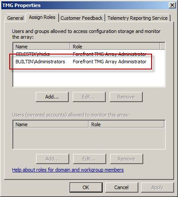Sort by the top list's Role column header
This screenshot has width=178, height=197.
115,47
